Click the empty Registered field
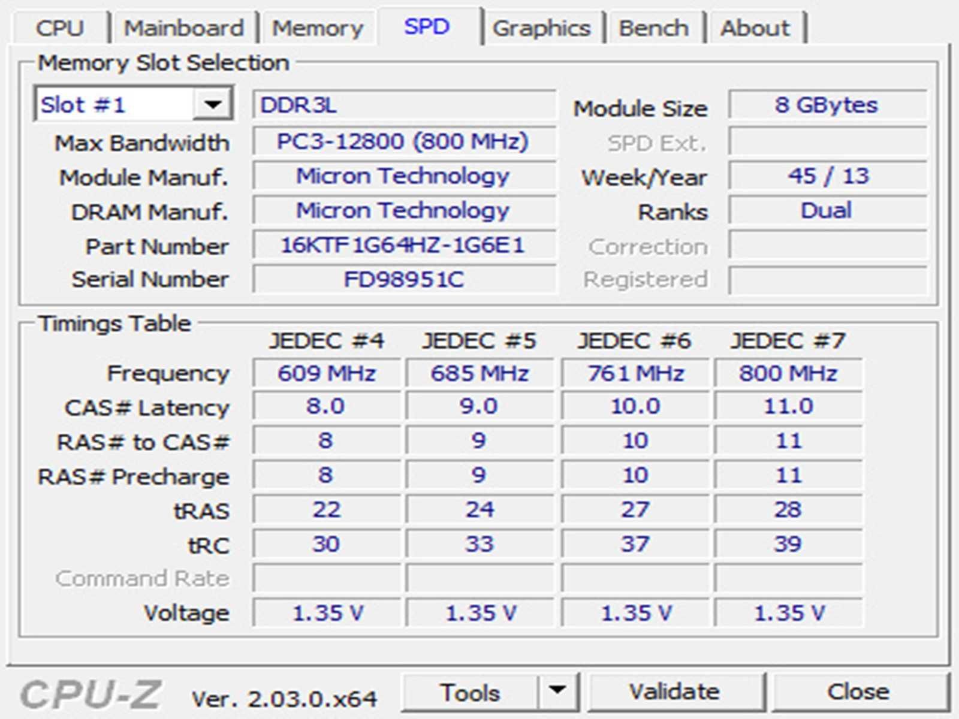Viewport: 959px width, 719px height. point(828,280)
